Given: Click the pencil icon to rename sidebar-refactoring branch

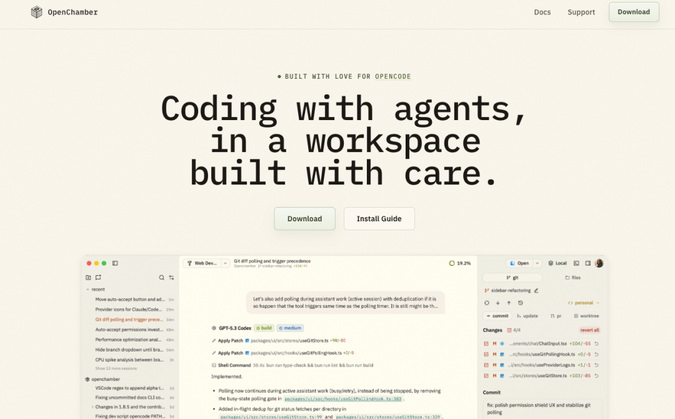Looking at the screenshot, I should point(536,291).
